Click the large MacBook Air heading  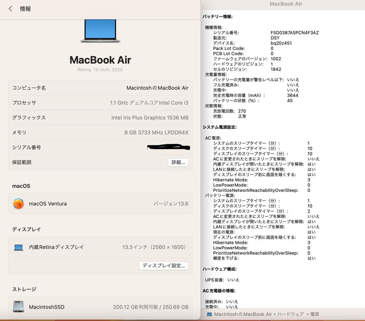pos(100,60)
